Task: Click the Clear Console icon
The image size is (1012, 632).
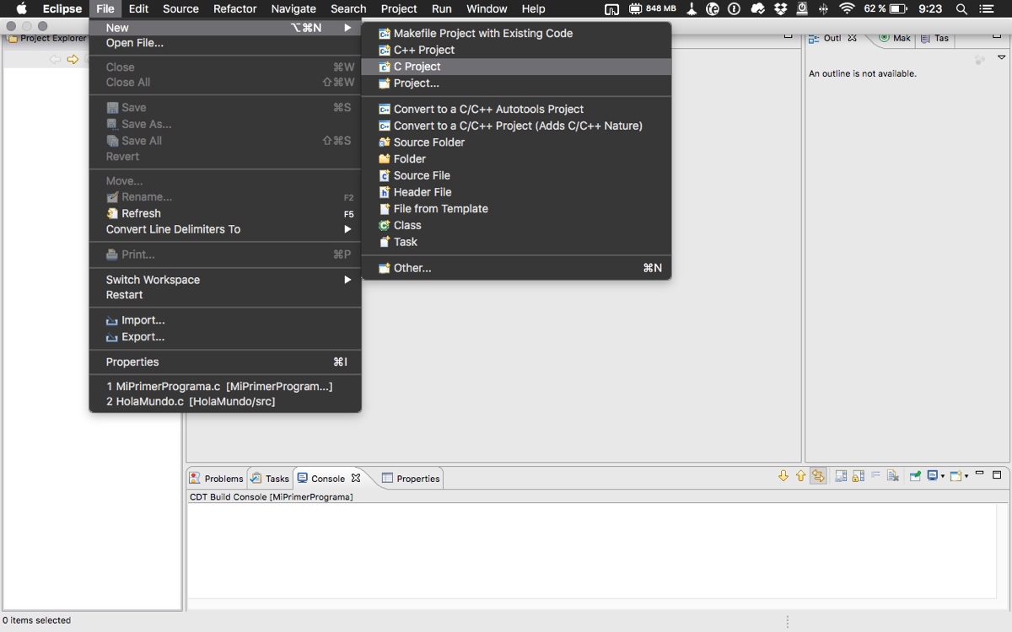Action: click(893, 476)
